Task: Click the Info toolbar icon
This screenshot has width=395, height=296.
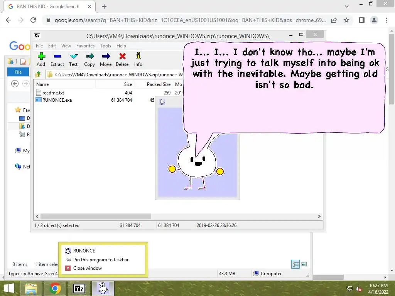Action: pos(138,59)
